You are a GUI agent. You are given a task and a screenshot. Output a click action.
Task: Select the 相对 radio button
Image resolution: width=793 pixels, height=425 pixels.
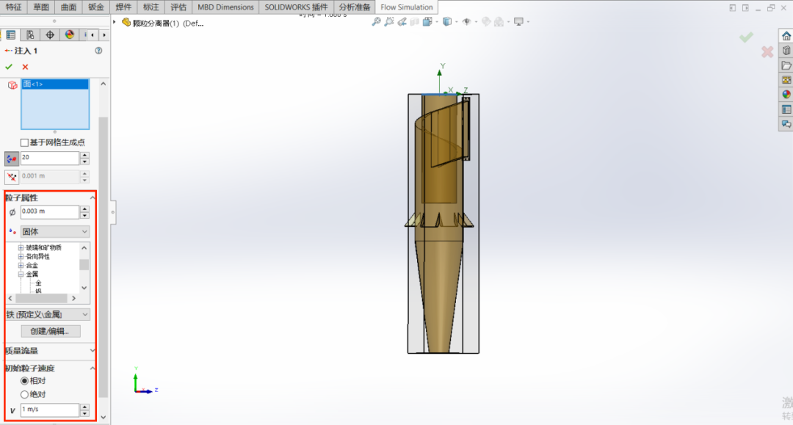(24, 380)
